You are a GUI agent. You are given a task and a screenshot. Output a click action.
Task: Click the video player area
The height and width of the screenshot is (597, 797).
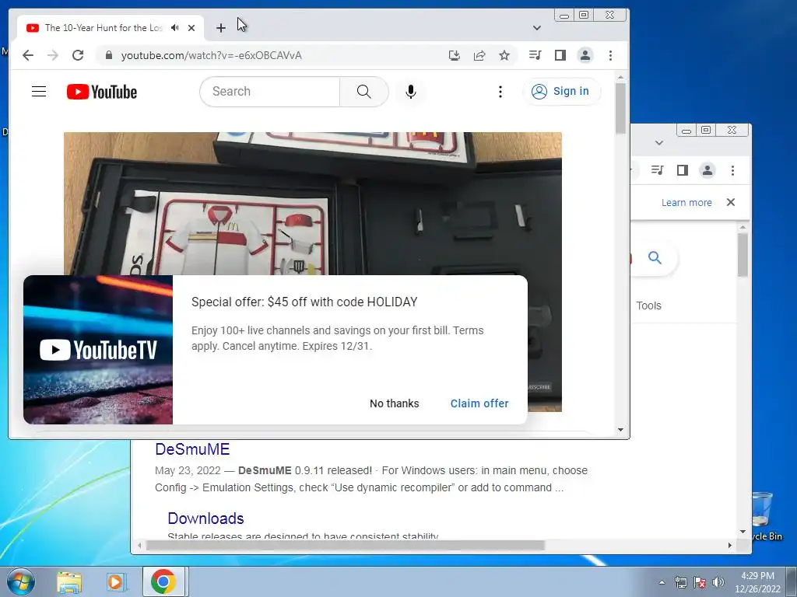(313, 203)
